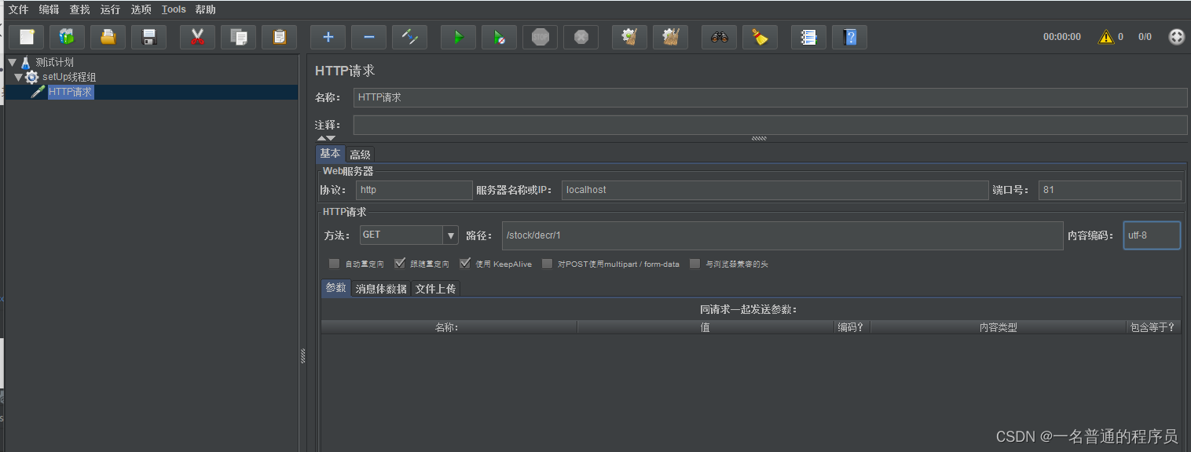Viewport: 1191px width, 452px height.
Task: Open the Templates icon in toolbar
Action: tap(68, 37)
